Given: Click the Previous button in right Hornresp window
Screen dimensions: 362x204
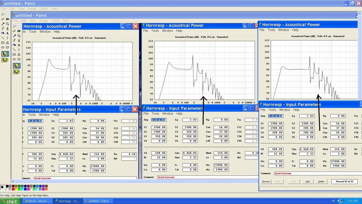Looking at the screenshot, I should tap(266, 182).
